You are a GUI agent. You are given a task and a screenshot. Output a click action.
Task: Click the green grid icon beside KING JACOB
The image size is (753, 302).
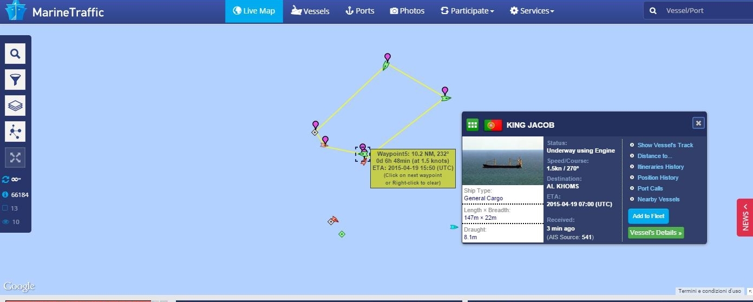pyautogui.click(x=473, y=125)
